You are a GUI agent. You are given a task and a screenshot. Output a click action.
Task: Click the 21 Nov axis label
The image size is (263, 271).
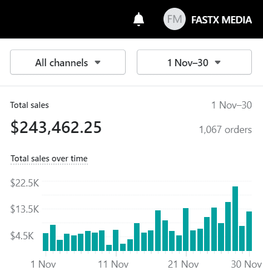click(x=183, y=264)
